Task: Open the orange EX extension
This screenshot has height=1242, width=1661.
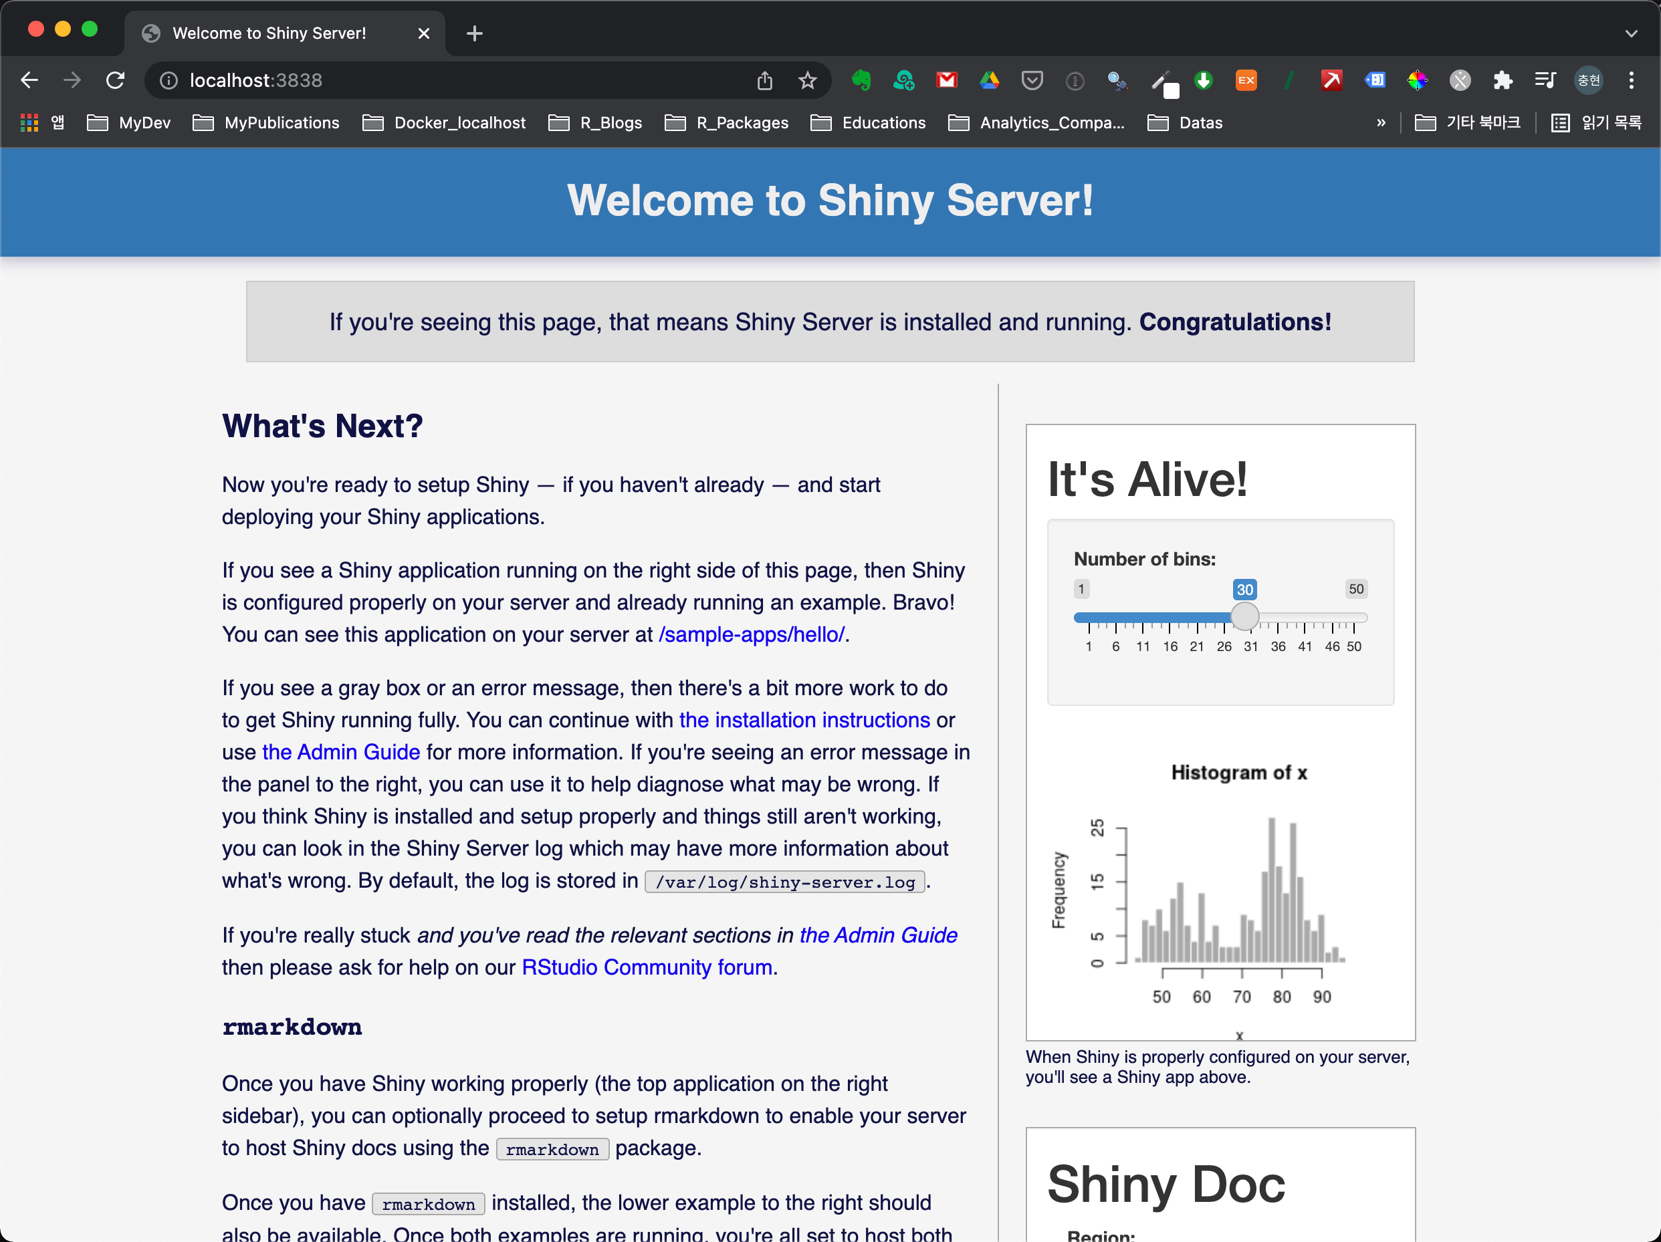Action: point(1246,80)
